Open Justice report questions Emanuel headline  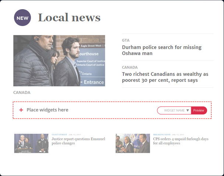tap(78, 141)
